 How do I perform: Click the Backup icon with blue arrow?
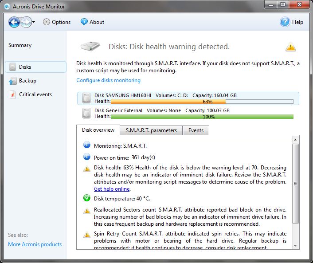pyautogui.click(x=12, y=81)
